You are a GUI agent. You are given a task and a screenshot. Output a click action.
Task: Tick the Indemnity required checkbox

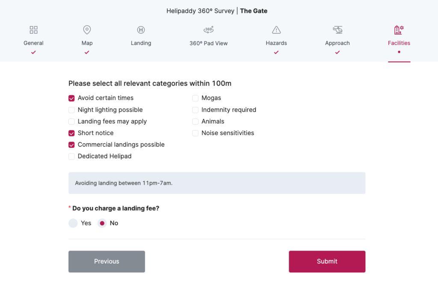point(195,110)
